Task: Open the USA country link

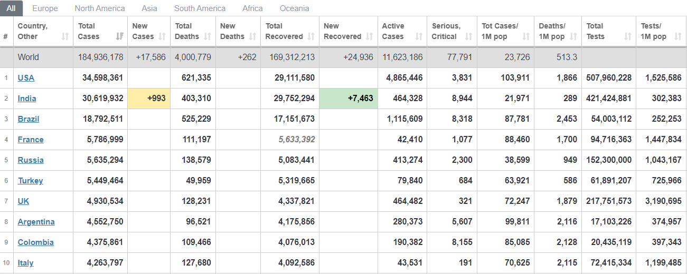Action: 26,78
